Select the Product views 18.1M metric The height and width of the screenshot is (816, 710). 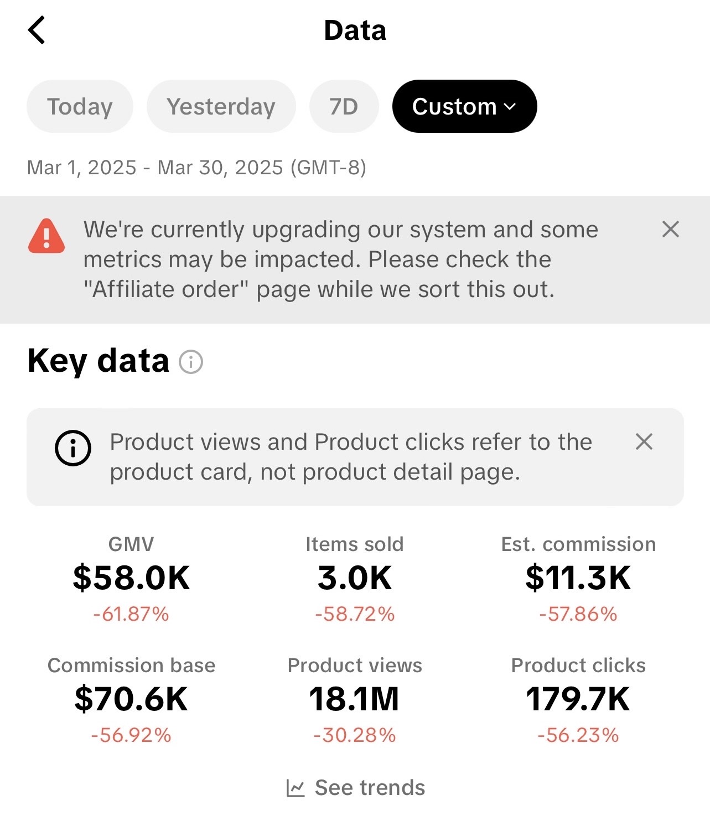pyautogui.click(x=355, y=700)
